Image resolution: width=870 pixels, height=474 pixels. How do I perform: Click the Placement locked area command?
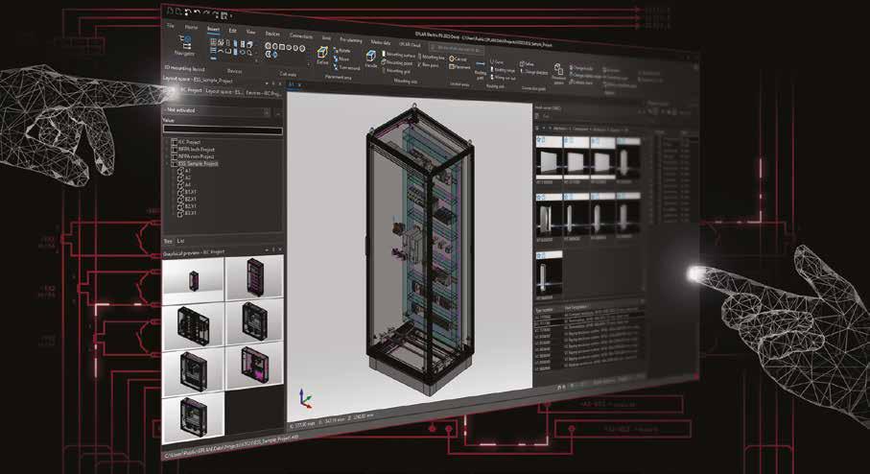(x=460, y=66)
